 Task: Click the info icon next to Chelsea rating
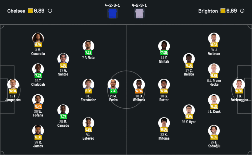pos(50,11)
